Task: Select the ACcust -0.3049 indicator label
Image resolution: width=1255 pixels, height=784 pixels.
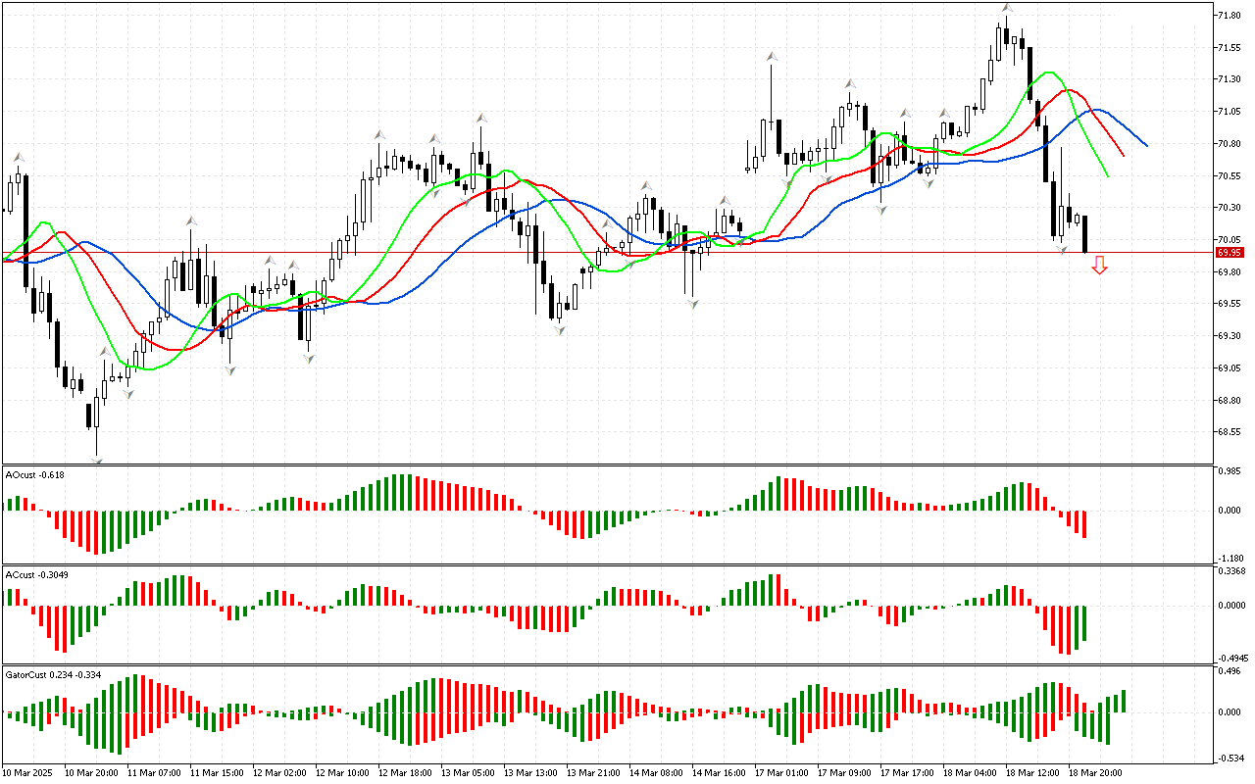Action: tap(37, 574)
